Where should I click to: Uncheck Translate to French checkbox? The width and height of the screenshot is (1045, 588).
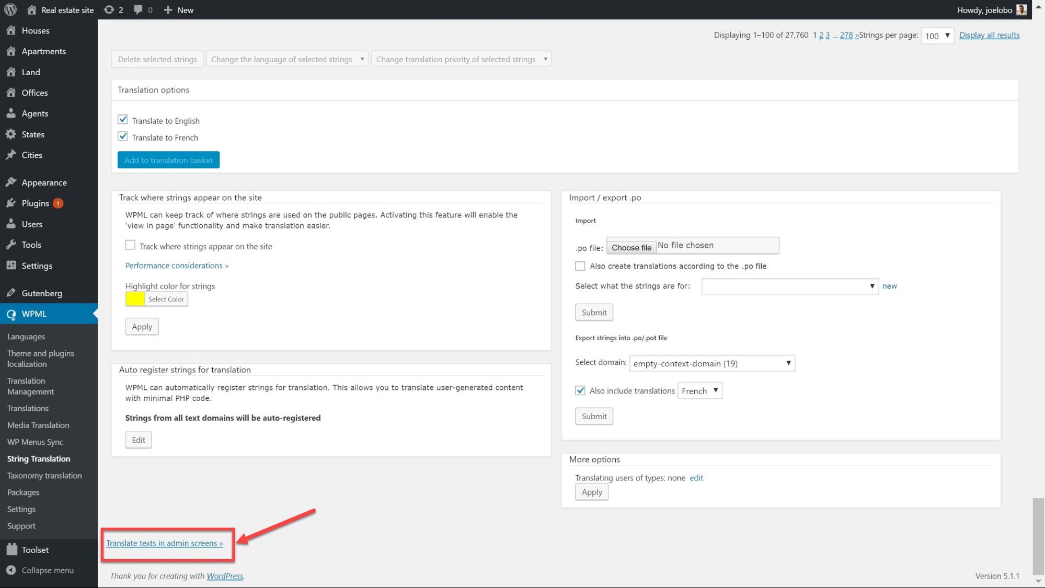click(x=123, y=136)
